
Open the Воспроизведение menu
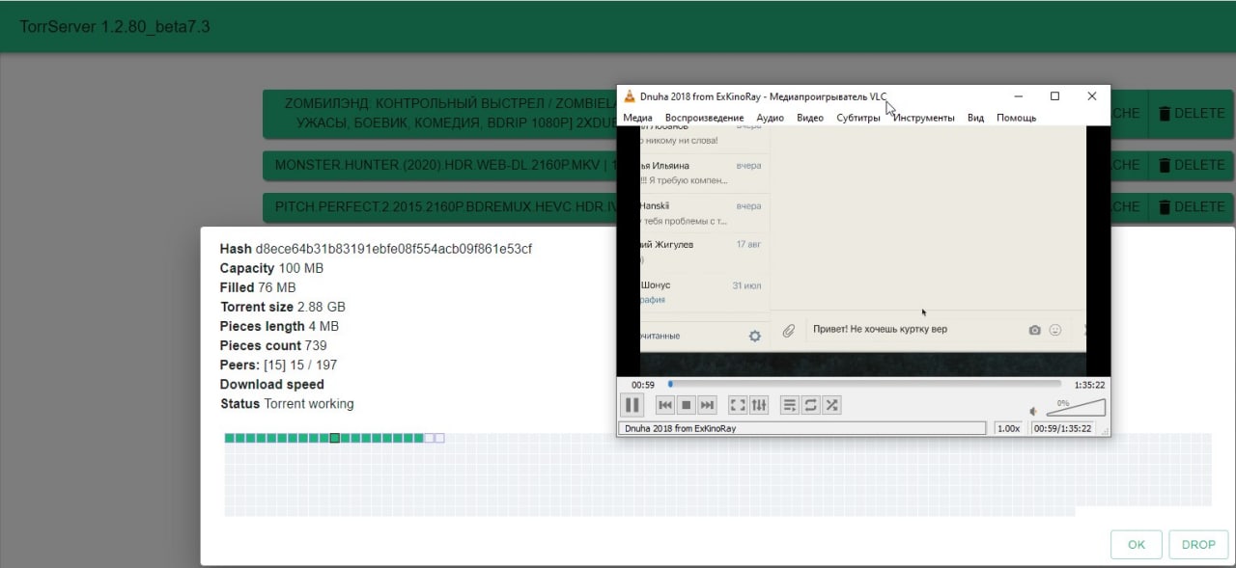coord(704,118)
